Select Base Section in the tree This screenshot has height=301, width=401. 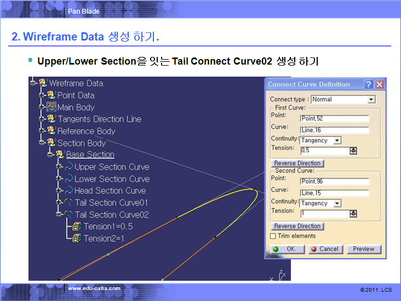(x=90, y=155)
